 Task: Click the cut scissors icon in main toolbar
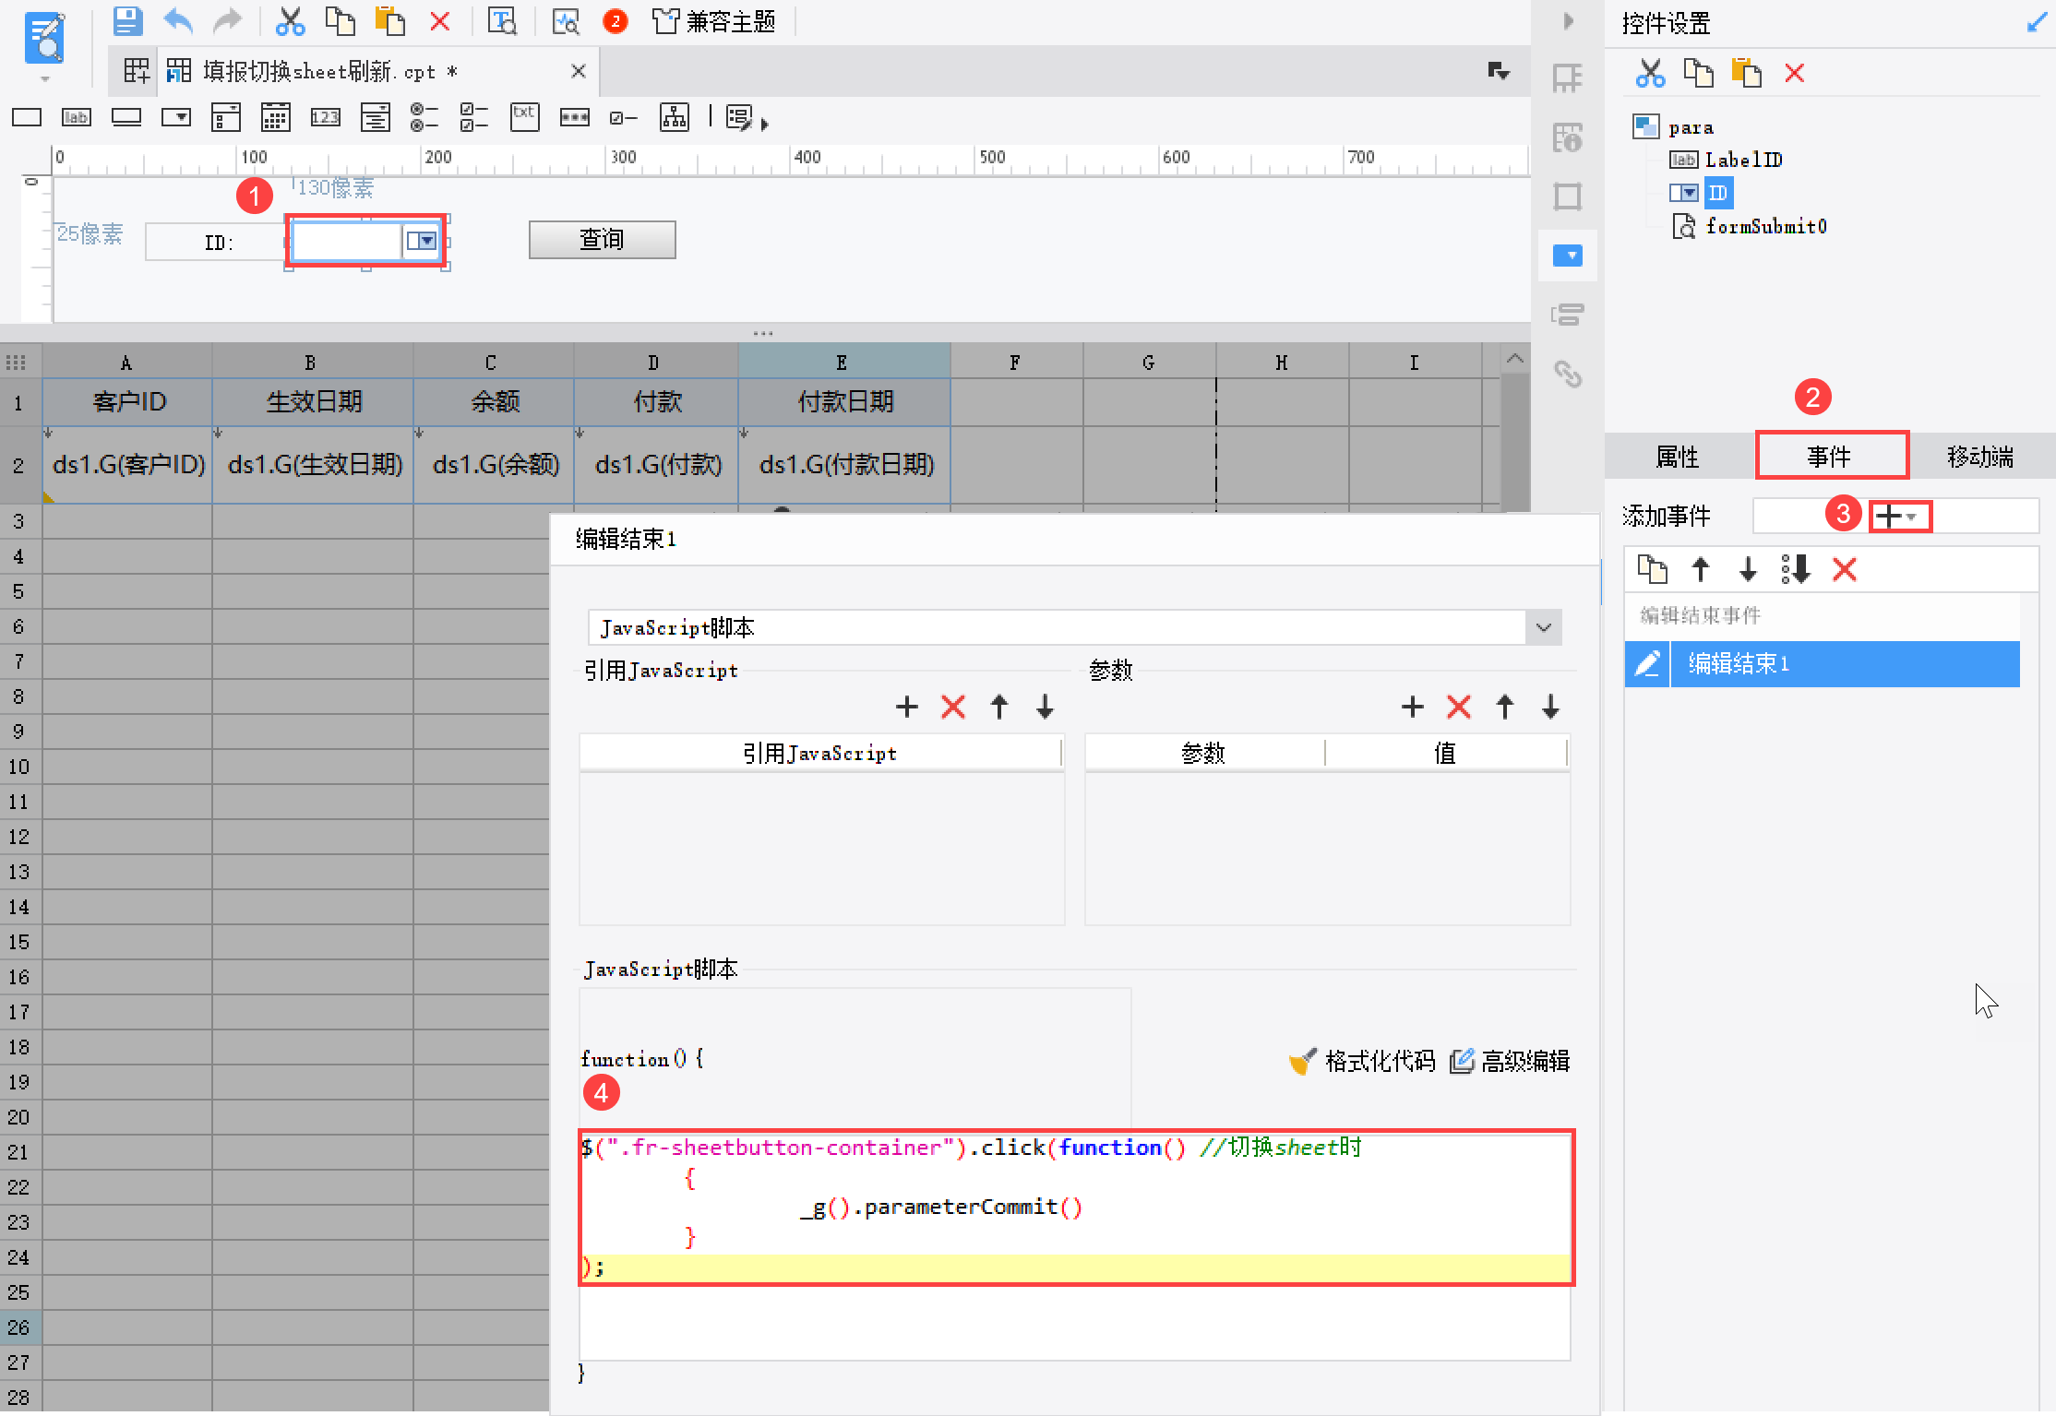pos(290,20)
